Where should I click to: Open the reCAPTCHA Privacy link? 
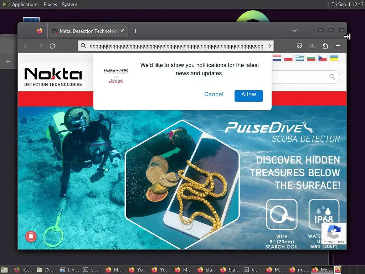tap(328, 242)
